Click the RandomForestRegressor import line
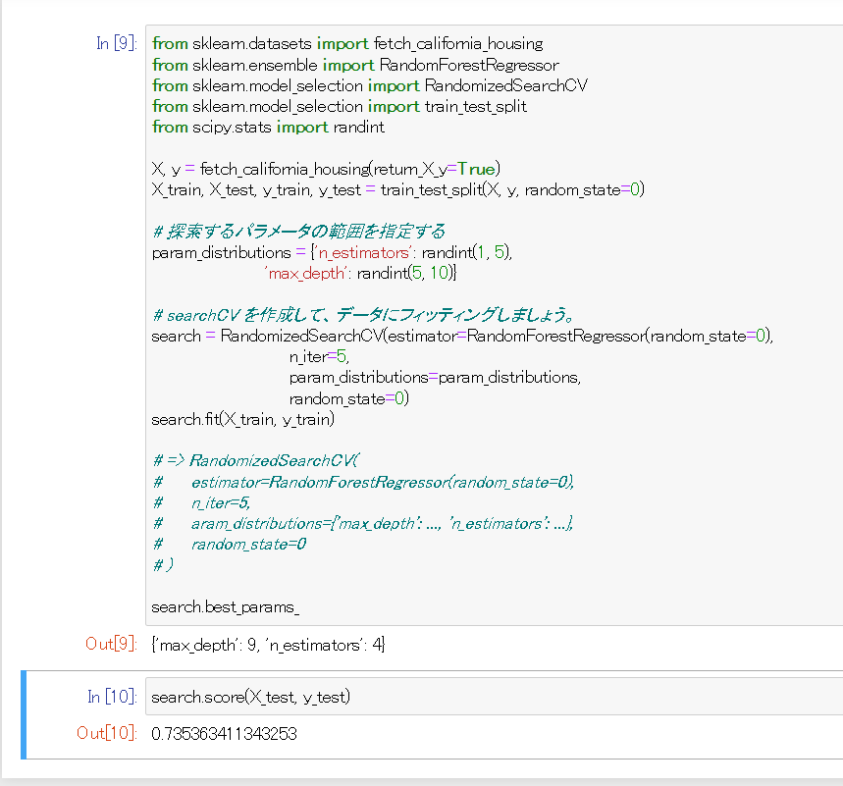 coord(356,65)
